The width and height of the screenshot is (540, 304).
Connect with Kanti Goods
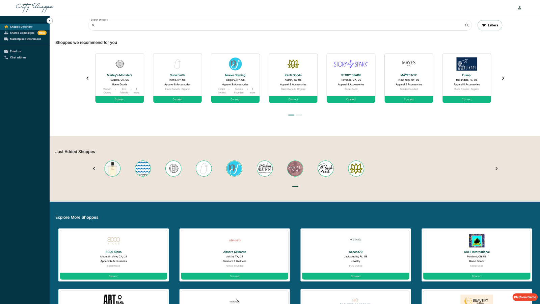coord(293,99)
